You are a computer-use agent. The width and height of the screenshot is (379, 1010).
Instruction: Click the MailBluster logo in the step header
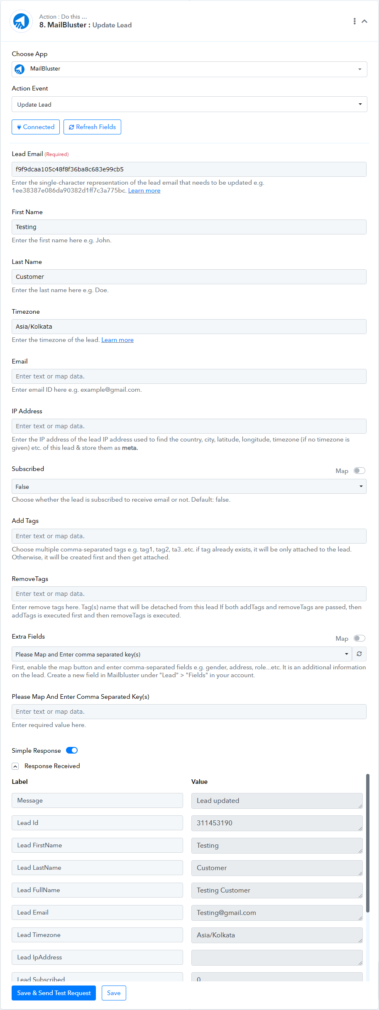click(x=21, y=21)
